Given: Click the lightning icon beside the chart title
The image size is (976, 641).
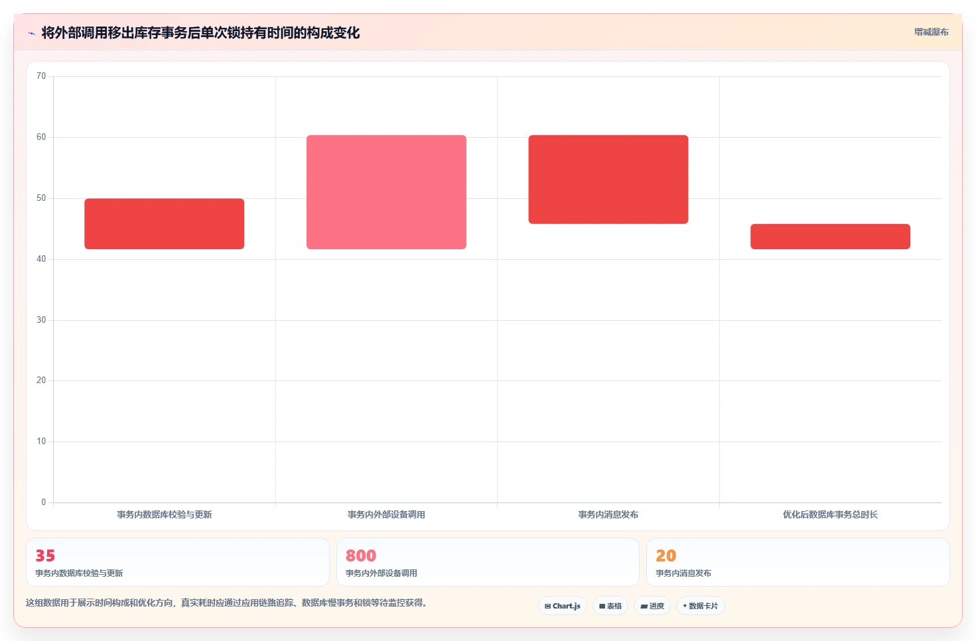Looking at the screenshot, I should pyautogui.click(x=32, y=33).
